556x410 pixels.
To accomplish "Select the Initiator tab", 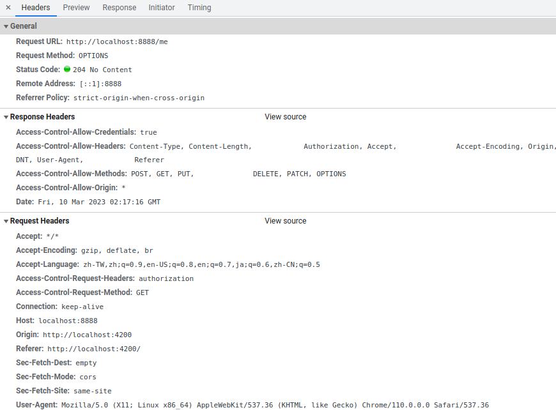I will (x=162, y=8).
